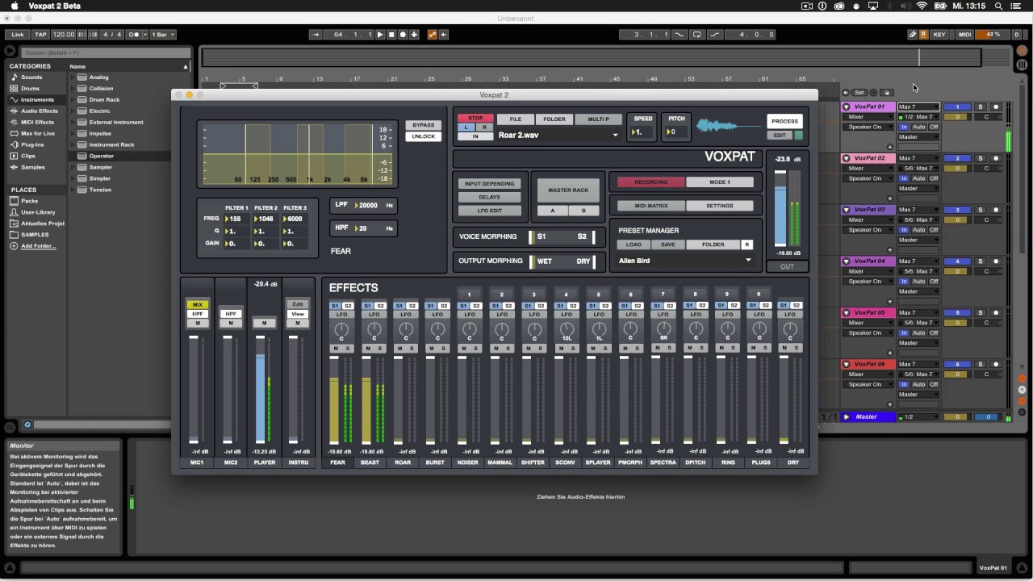Open the Roar 2.wav file dropdown
Image resolution: width=1033 pixels, height=581 pixels.
(557, 136)
